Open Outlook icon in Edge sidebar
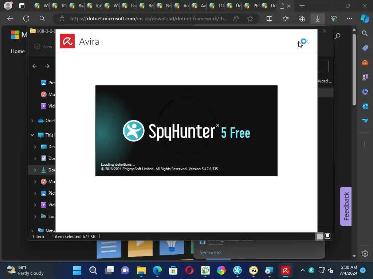The width and height of the screenshot is (373, 279). pyautogui.click(x=365, y=106)
